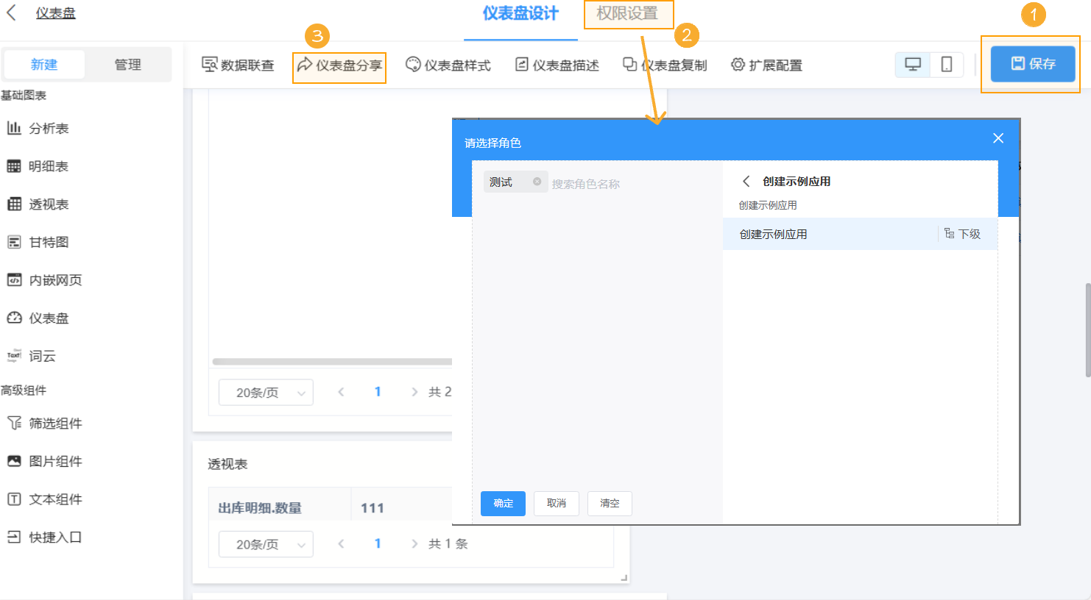Open the pivot table page size dropdown
Image resolution: width=1091 pixels, height=600 pixels.
click(x=266, y=544)
